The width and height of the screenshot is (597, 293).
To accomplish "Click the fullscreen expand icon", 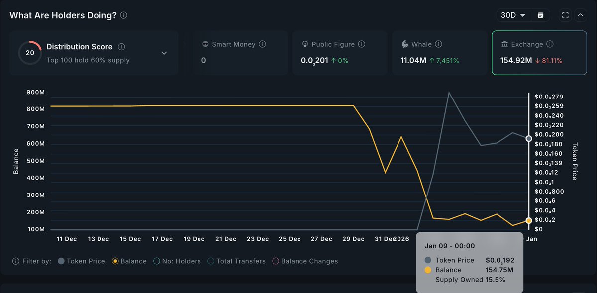I will click(x=565, y=15).
